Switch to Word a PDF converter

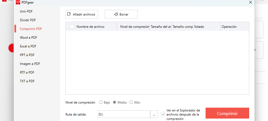coord(28,37)
